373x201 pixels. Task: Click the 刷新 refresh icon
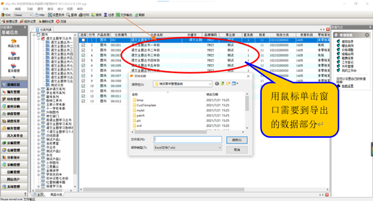137,15
